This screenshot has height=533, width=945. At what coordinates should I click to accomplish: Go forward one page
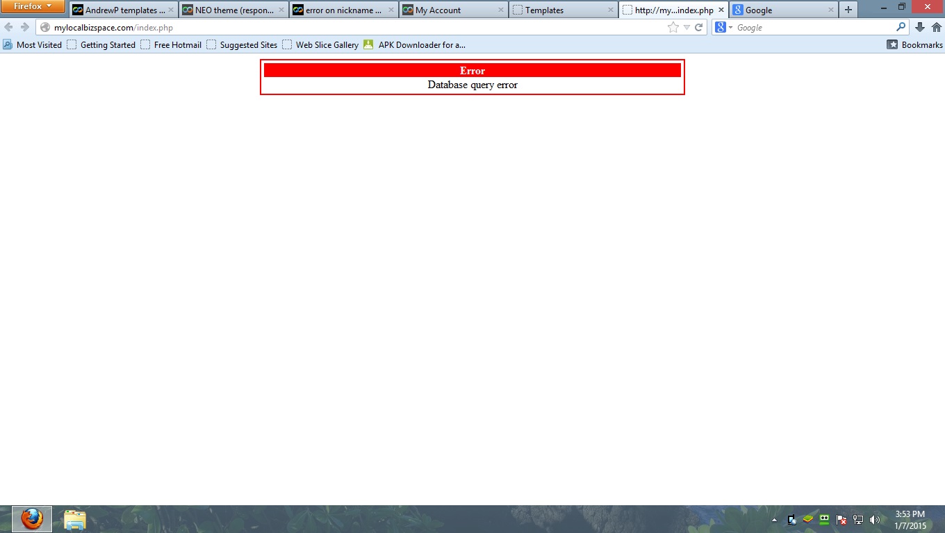(x=24, y=28)
